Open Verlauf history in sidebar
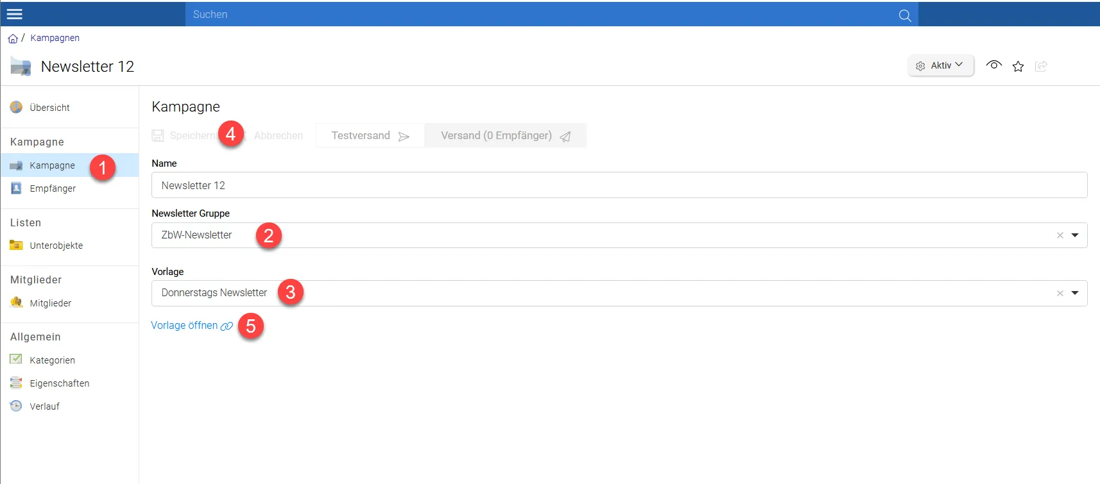Image resolution: width=1100 pixels, height=484 pixels. tap(69, 406)
